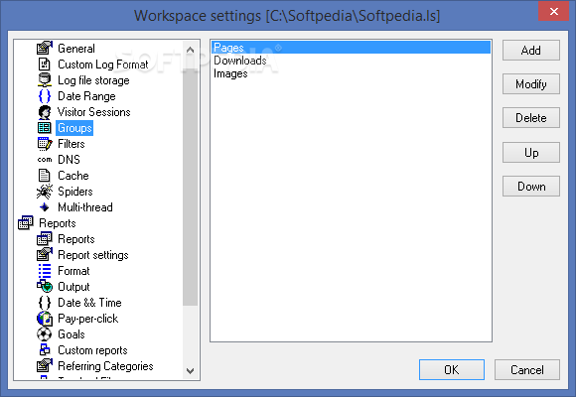Open the Filters settings
Viewport: 576px width, 397px height.
(72, 144)
